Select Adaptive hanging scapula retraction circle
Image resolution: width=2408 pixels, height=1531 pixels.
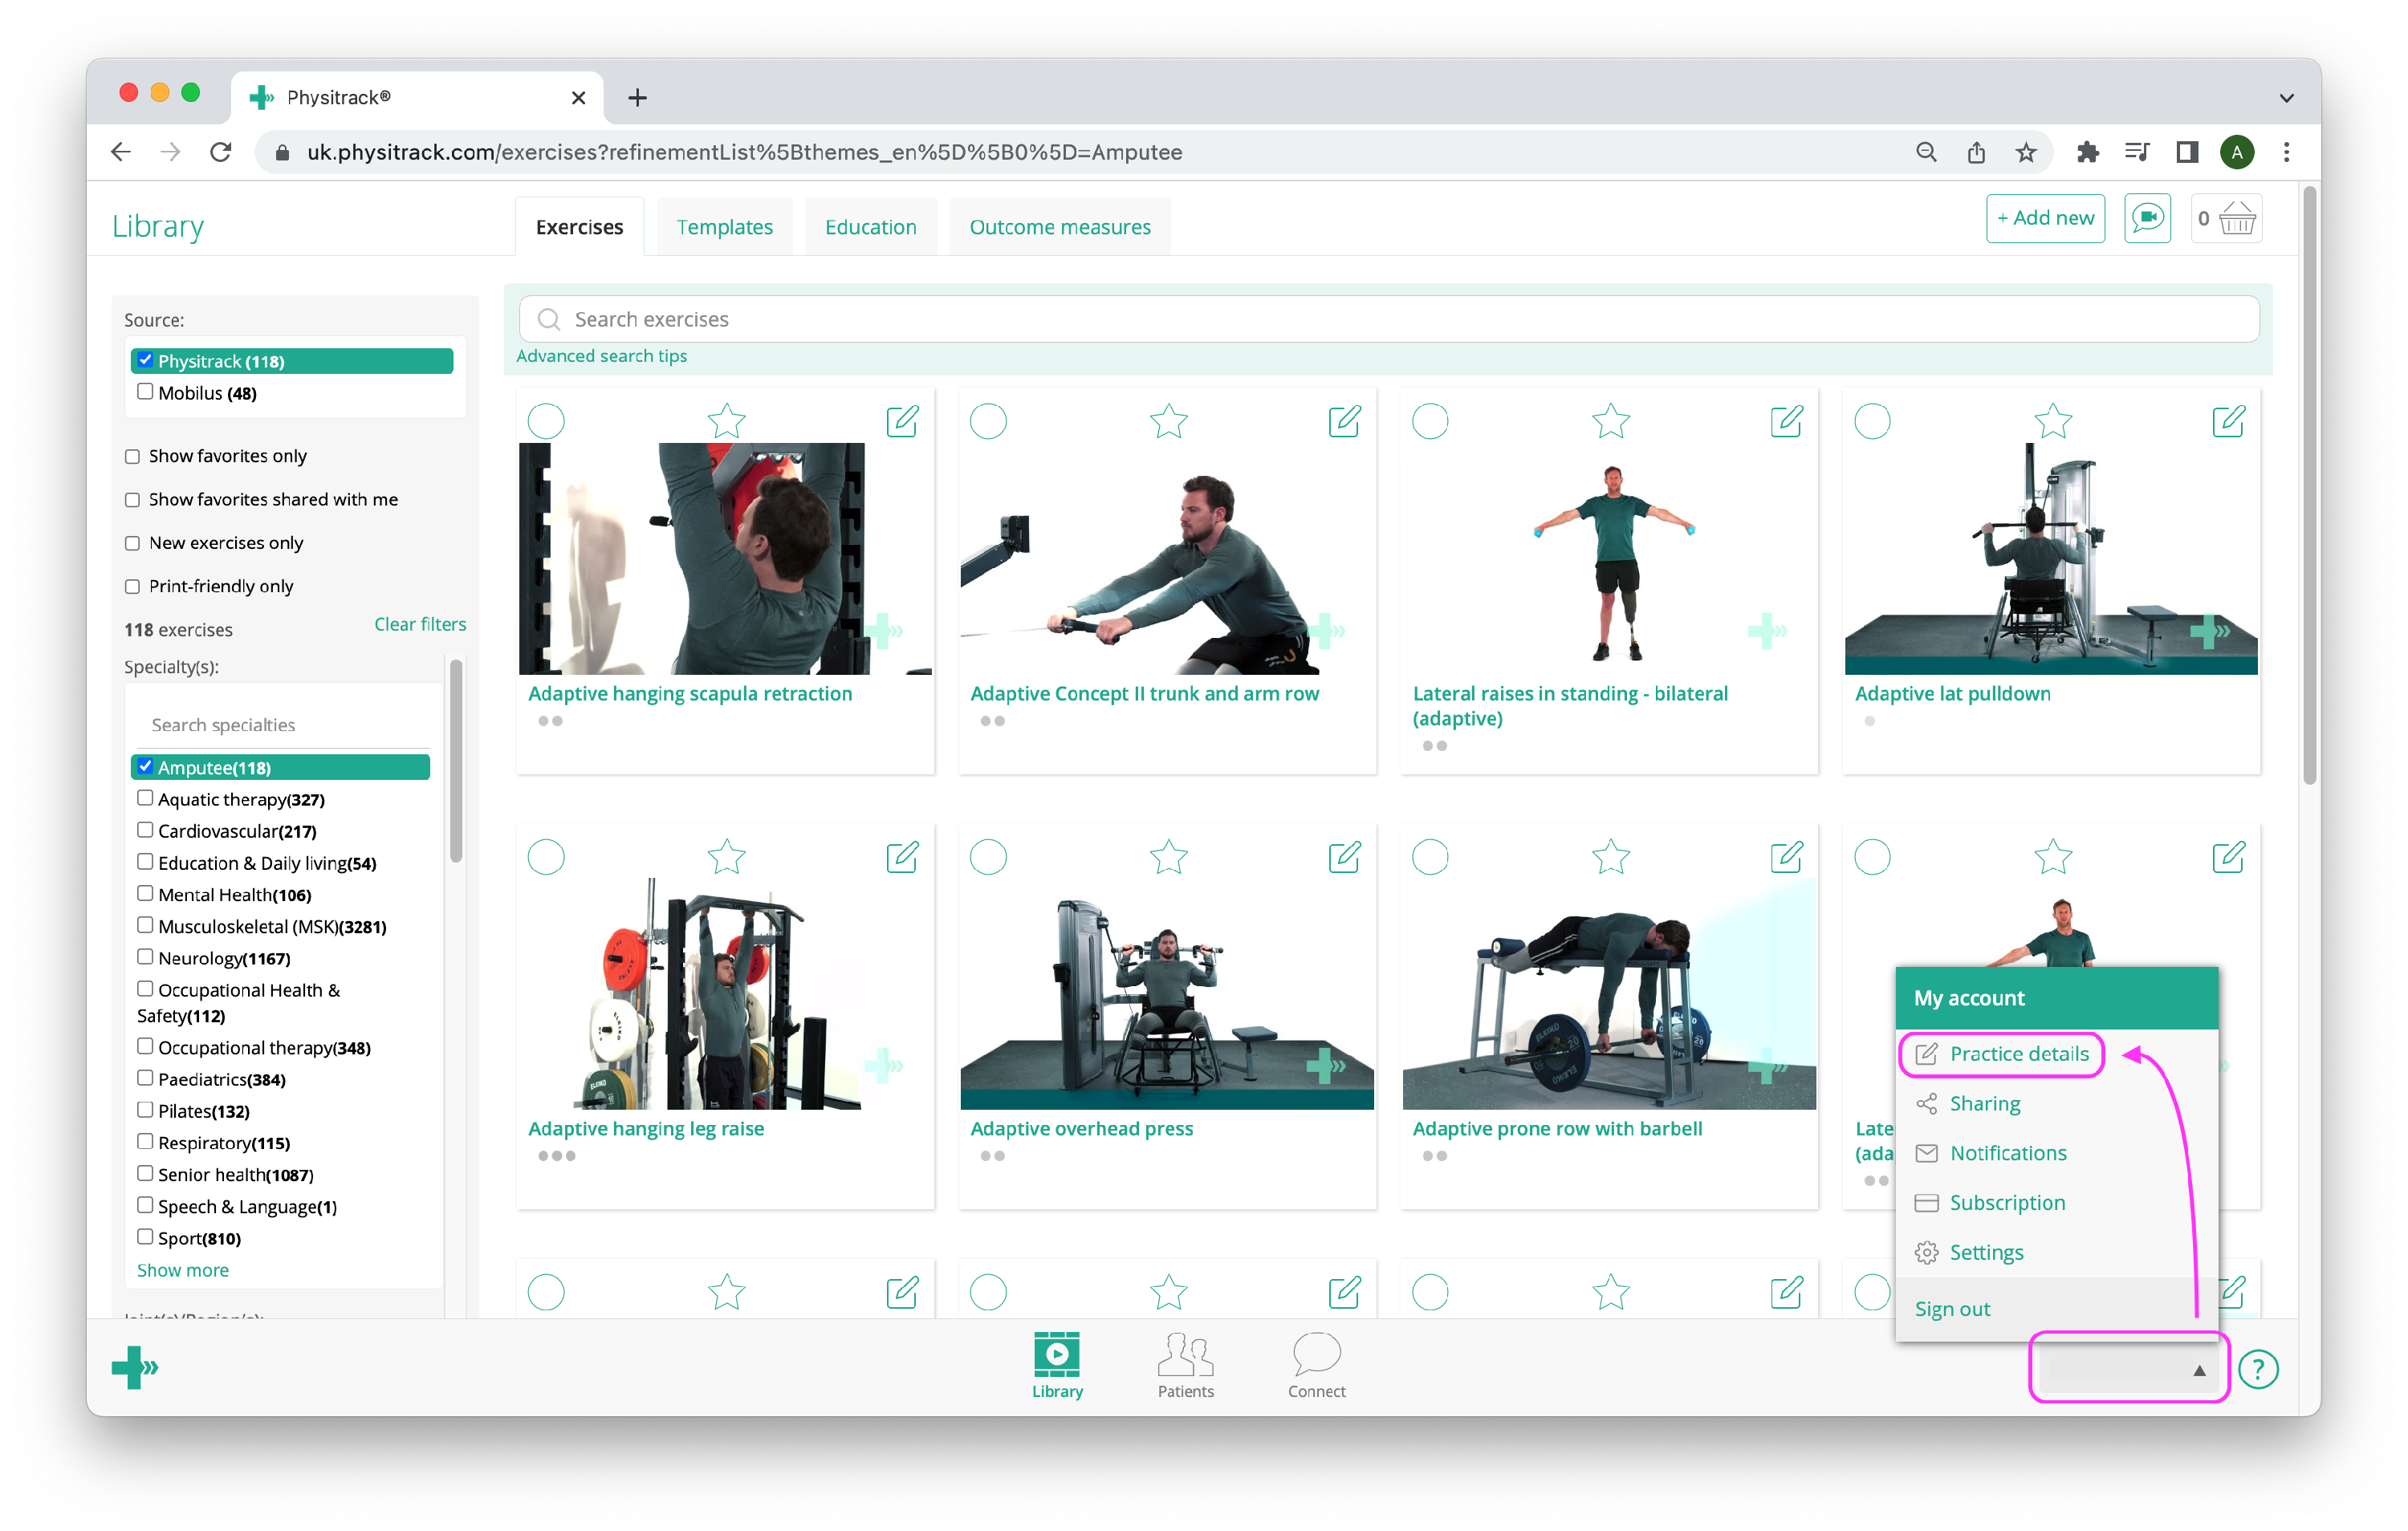pos(546,421)
